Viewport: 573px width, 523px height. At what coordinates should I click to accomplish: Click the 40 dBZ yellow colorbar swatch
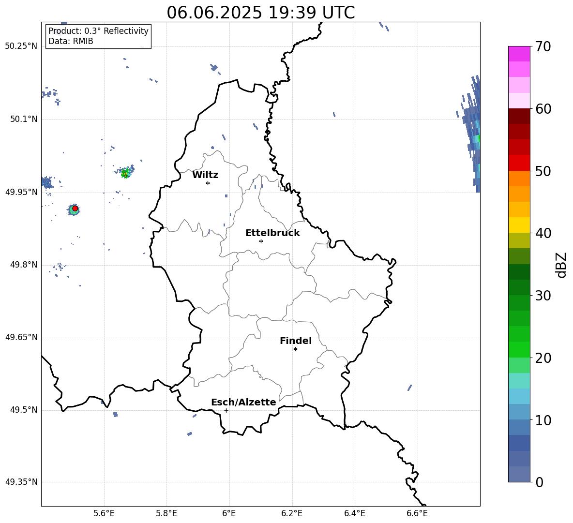coord(519,225)
